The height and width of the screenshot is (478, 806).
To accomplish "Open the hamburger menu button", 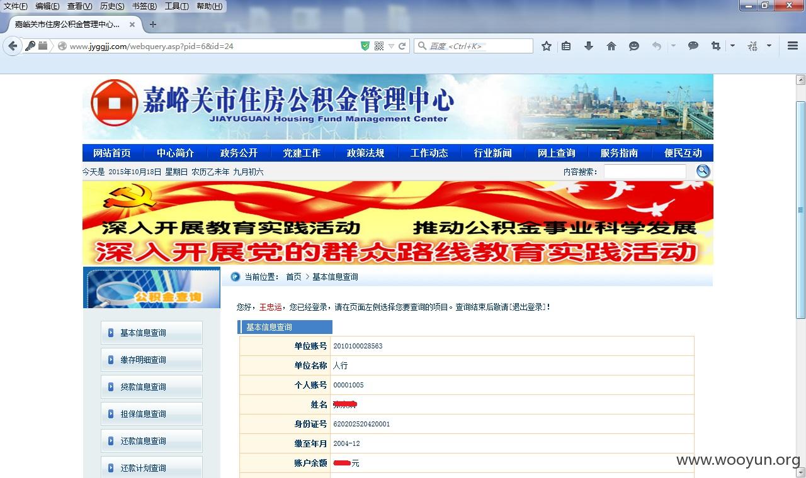I will (x=793, y=46).
